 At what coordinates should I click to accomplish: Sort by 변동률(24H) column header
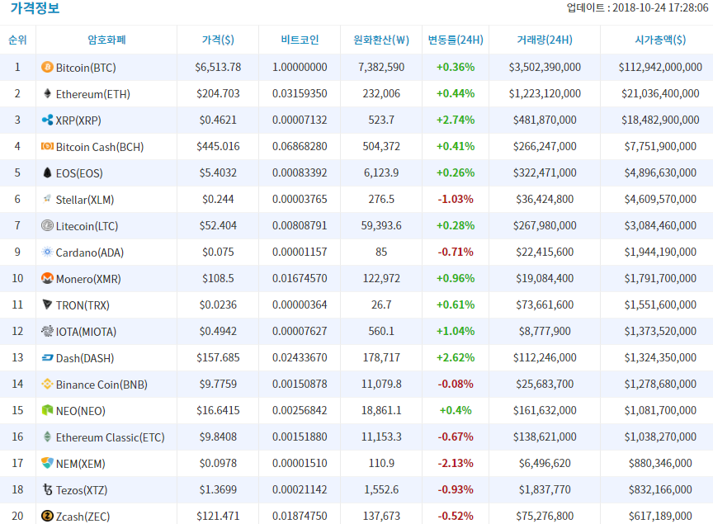[456, 40]
